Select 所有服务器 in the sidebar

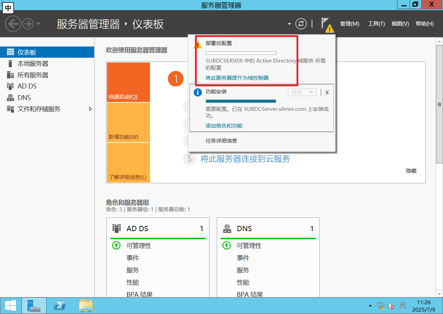point(47,75)
